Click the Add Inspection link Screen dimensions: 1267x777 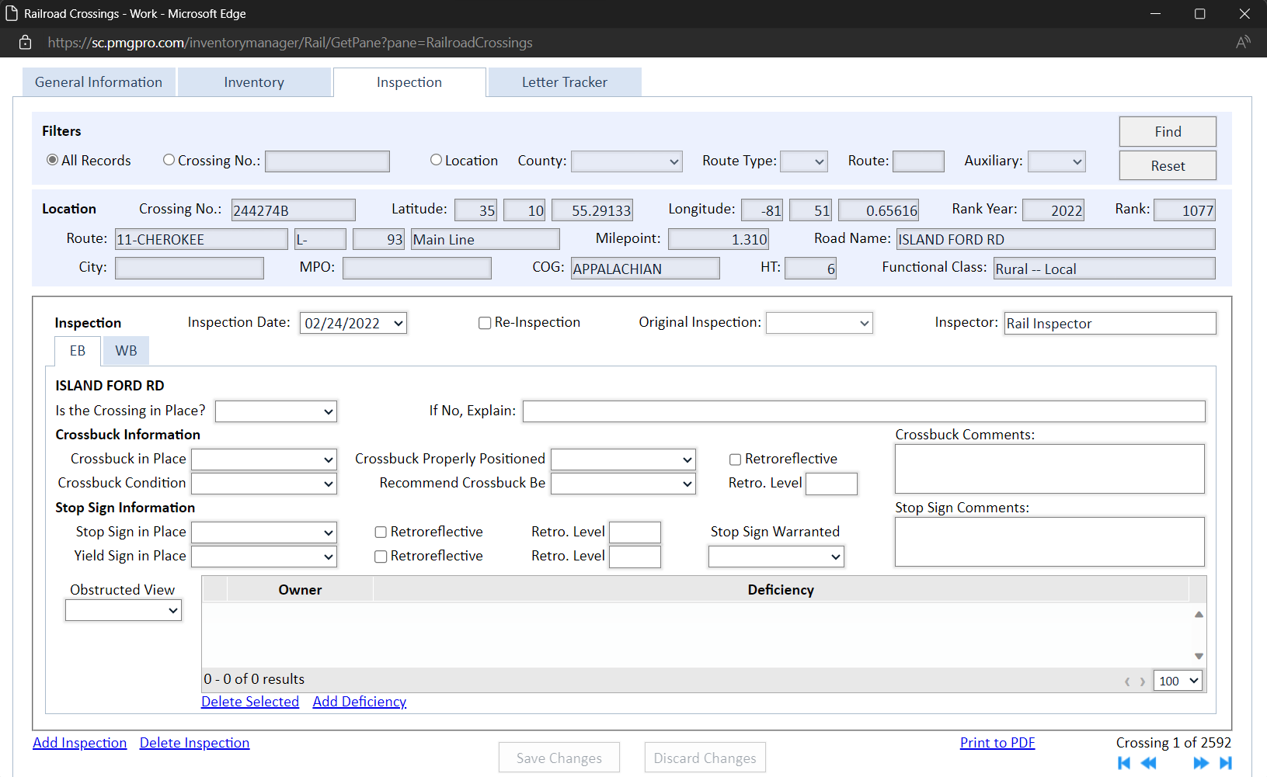click(x=79, y=743)
